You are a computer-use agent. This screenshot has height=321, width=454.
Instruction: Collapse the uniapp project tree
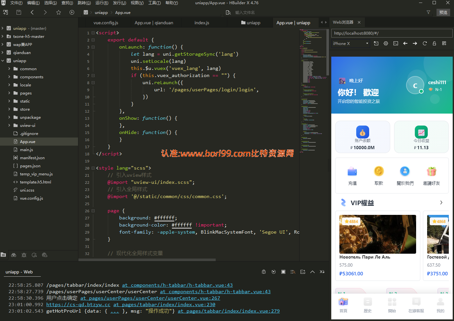(x=3, y=61)
